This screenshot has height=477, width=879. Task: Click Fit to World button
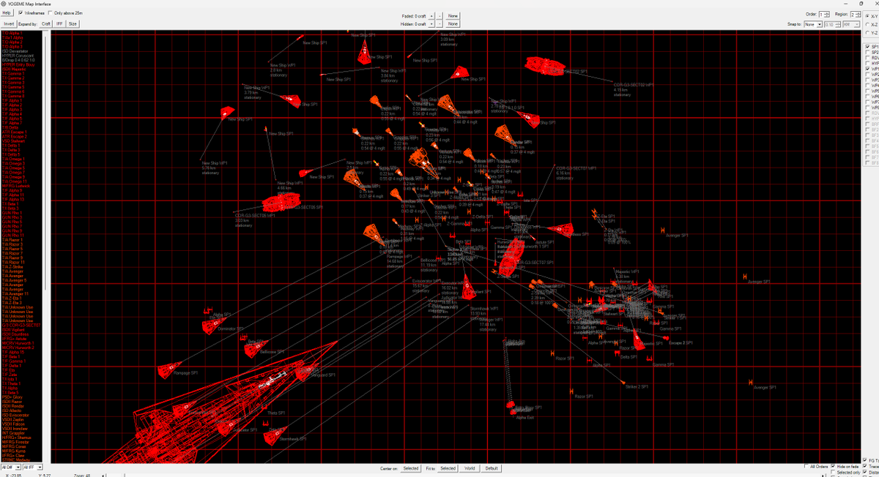pyautogui.click(x=470, y=468)
